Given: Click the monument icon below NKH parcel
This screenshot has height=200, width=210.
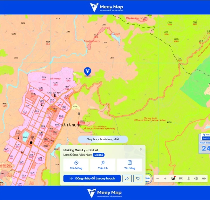Looking at the screenshot, I should (x=79, y=113).
